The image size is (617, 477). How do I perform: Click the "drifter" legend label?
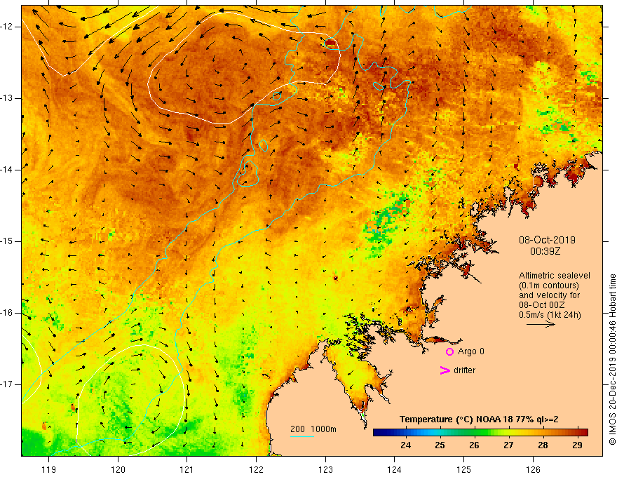pos(464,370)
